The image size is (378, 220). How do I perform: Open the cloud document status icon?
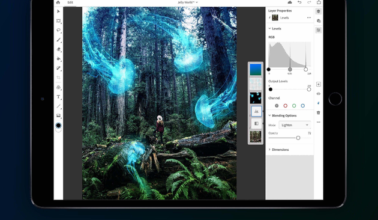pyautogui.click(x=290, y=2)
